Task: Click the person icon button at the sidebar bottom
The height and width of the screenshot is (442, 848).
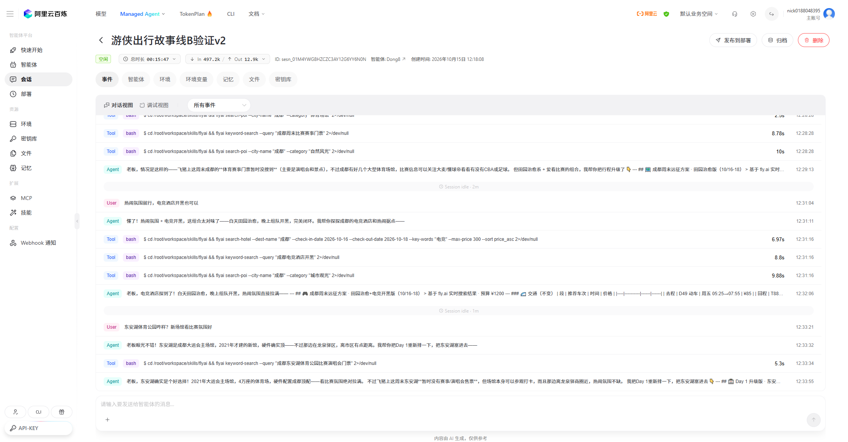Action: [15, 412]
